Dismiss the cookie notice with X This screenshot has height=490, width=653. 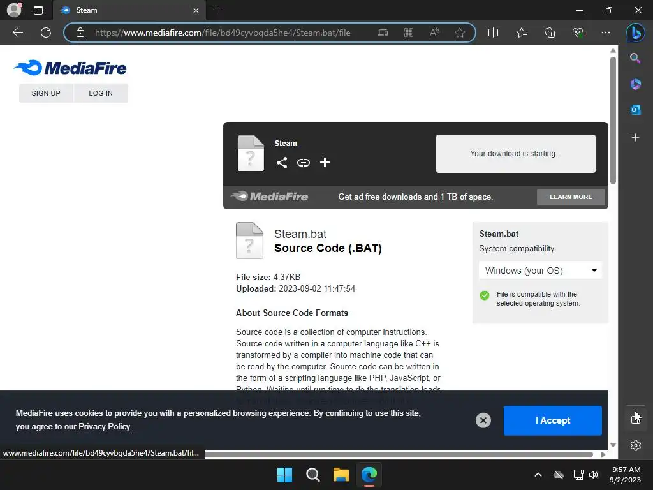click(483, 420)
